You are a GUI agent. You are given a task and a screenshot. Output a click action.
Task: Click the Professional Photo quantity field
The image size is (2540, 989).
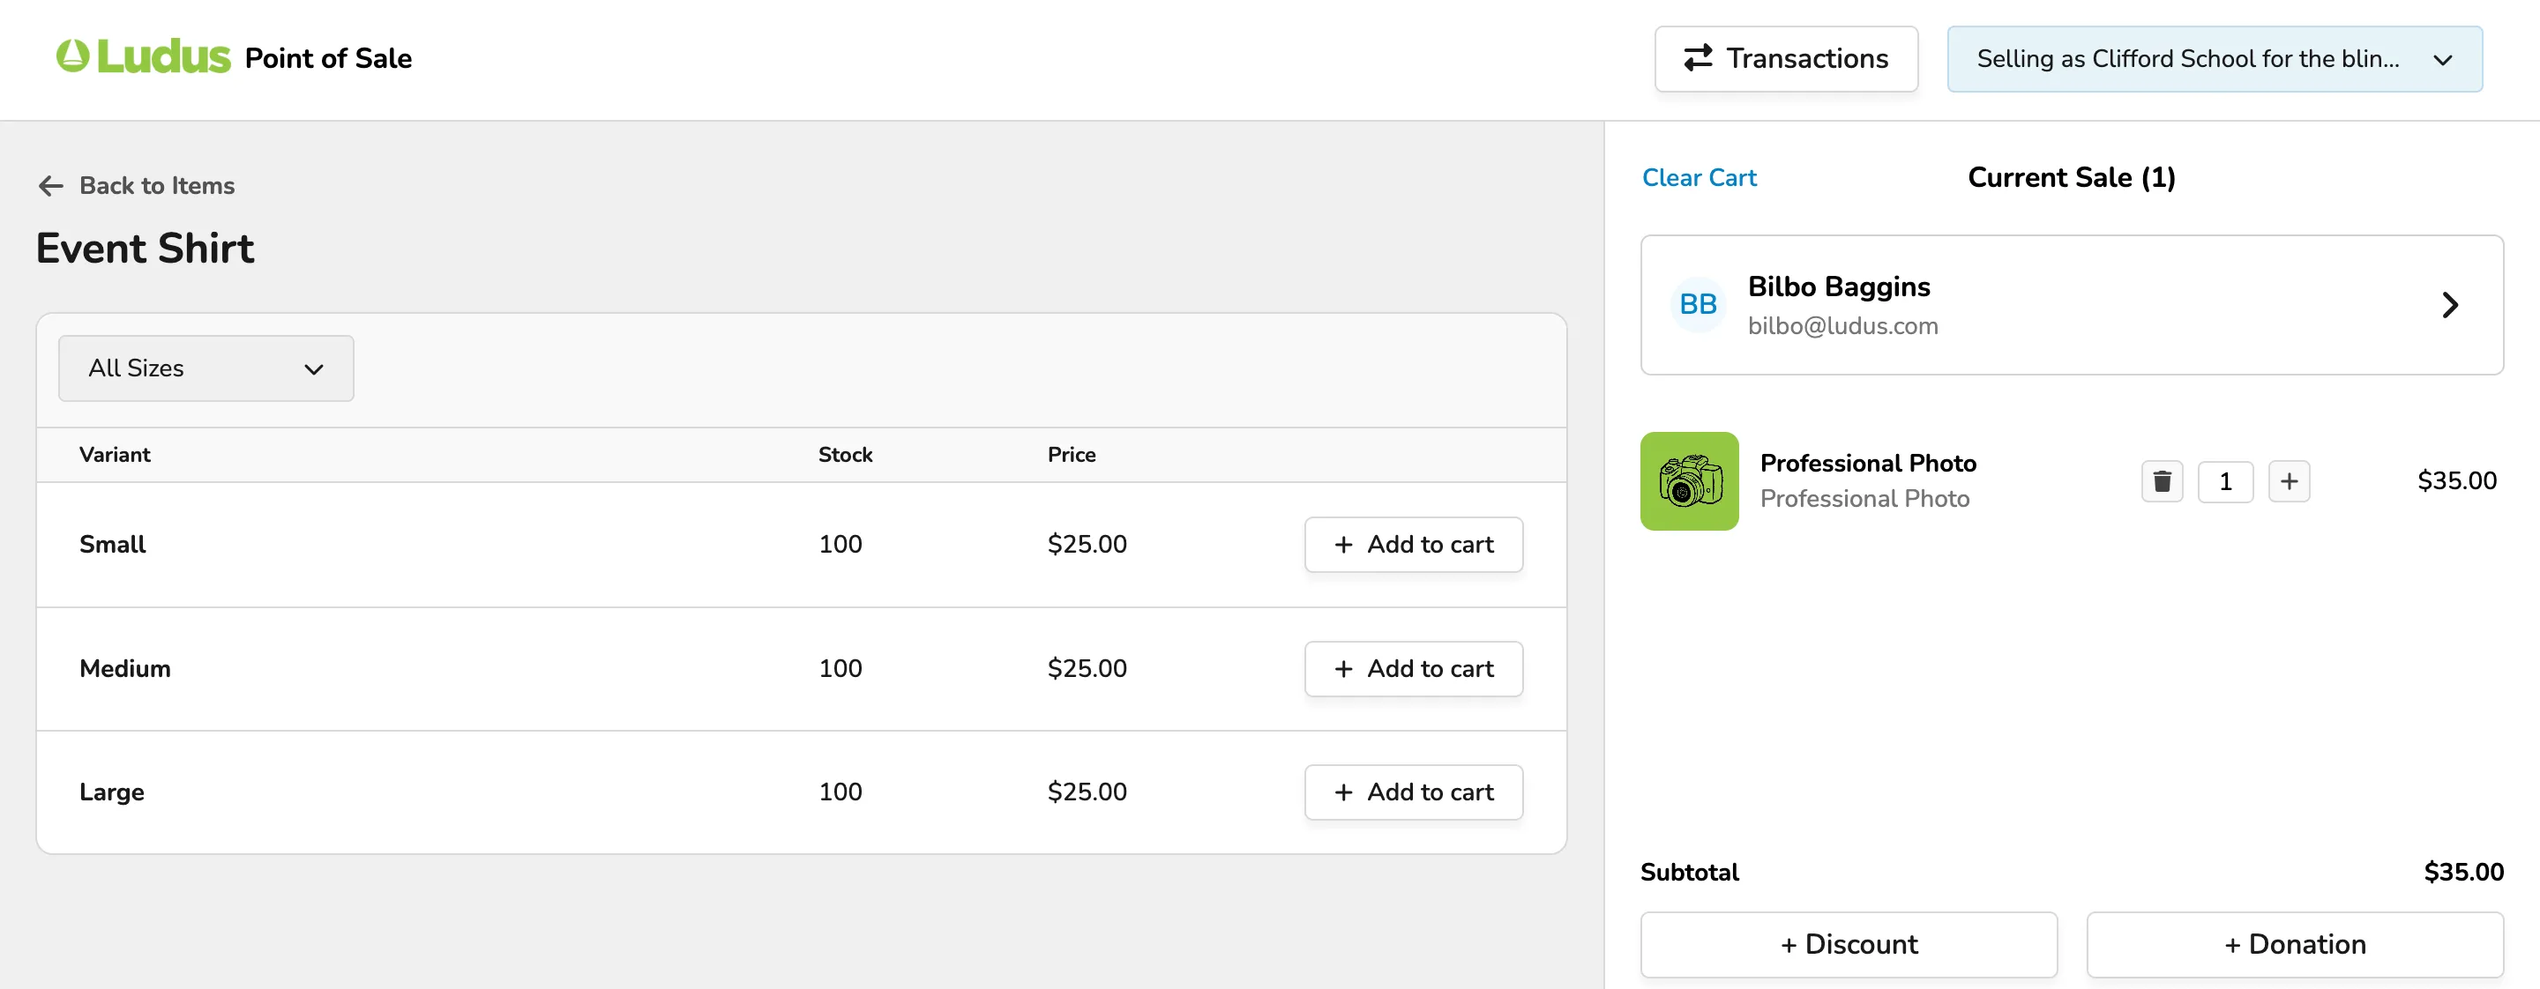(x=2224, y=481)
